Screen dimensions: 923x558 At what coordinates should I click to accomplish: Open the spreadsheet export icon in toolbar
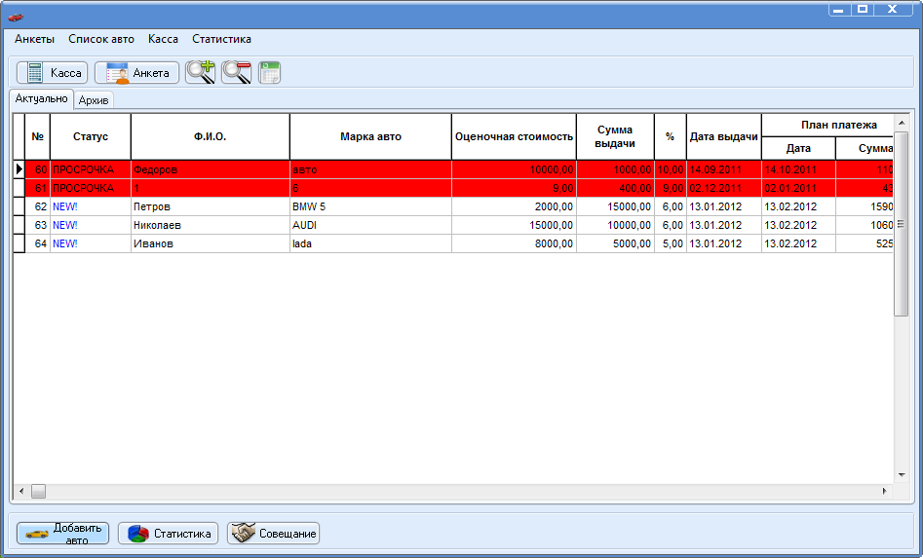(269, 72)
